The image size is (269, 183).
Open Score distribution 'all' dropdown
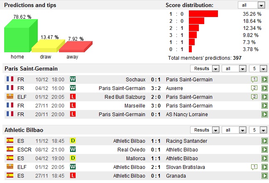point(252,5)
